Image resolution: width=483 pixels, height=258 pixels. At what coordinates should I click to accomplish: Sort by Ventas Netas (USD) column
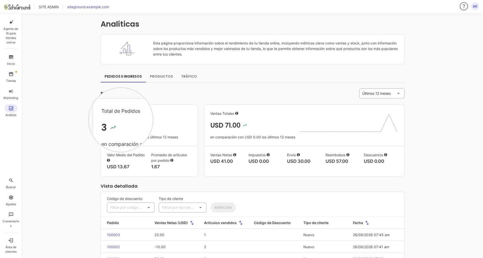point(192,223)
